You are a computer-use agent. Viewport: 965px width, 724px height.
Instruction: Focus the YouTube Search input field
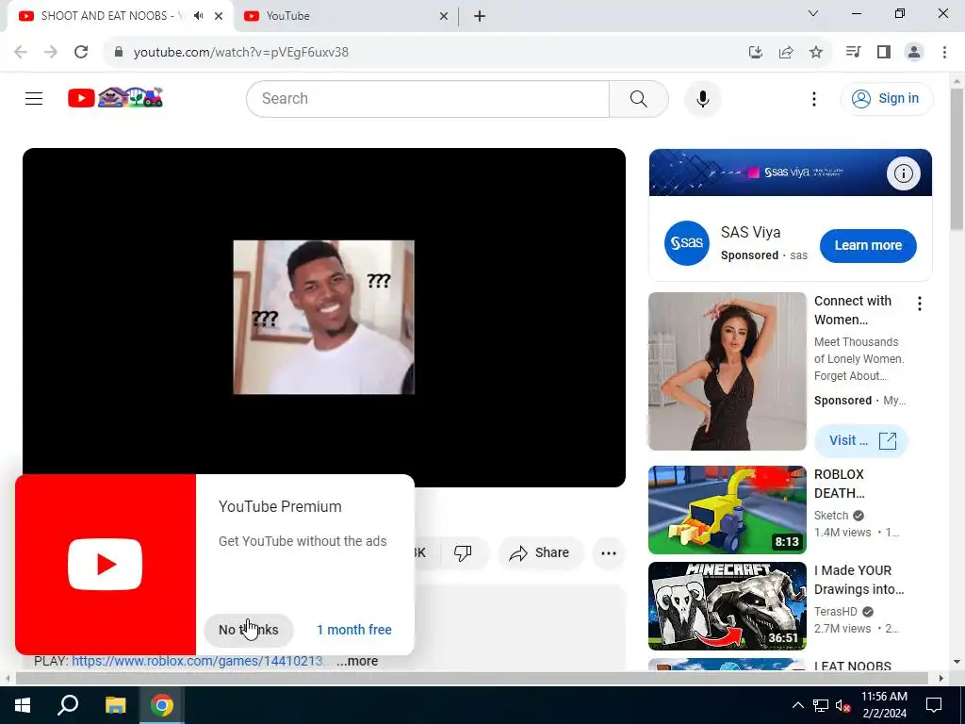pos(428,98)
